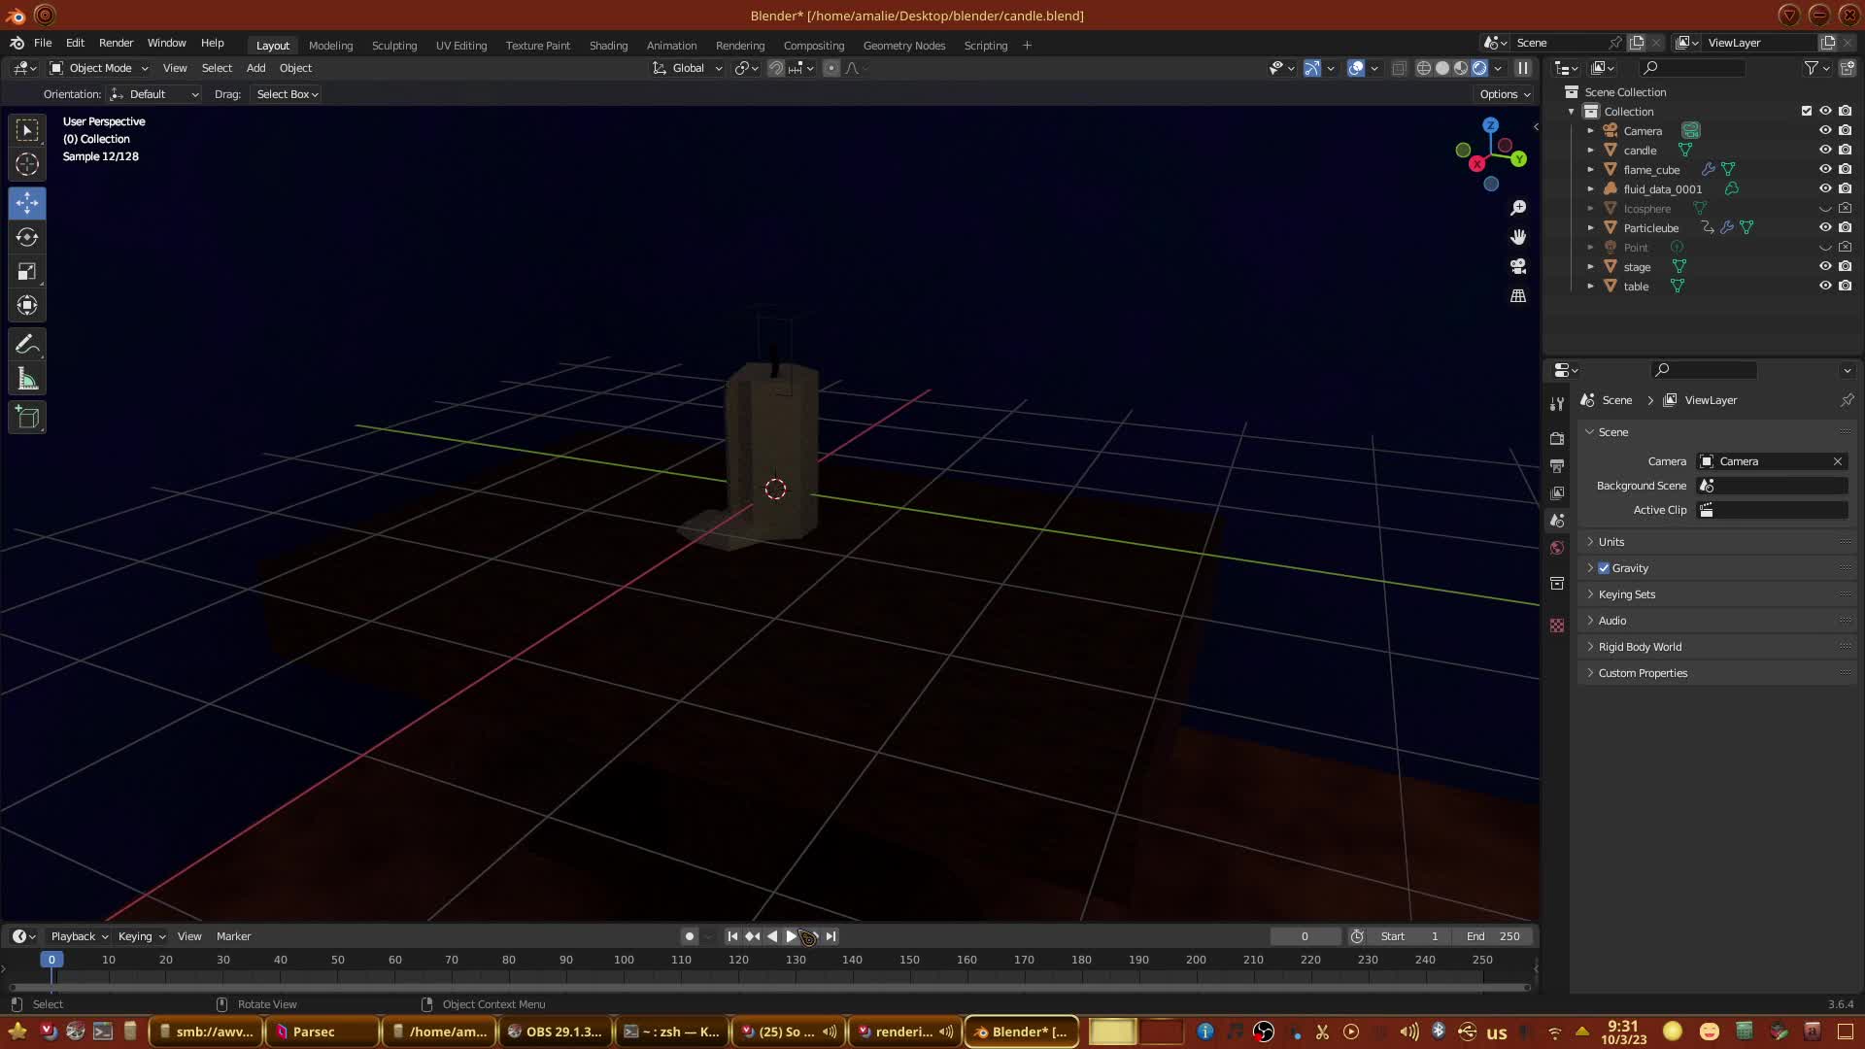Image resolution: width=1865 pixels, height=1049 pixels.
Task: Open World properties tab icon
Action: pos(1557,548)
